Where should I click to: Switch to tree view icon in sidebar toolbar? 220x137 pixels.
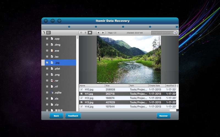(x=44, y=33)
